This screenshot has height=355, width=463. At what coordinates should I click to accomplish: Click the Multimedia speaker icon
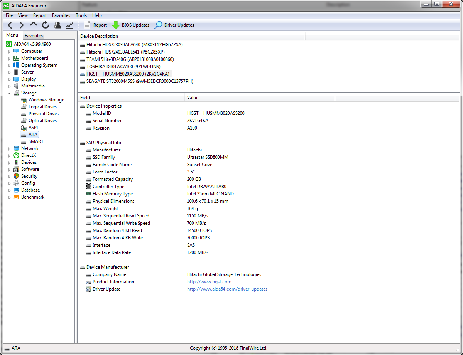click(x=16, y=86)
